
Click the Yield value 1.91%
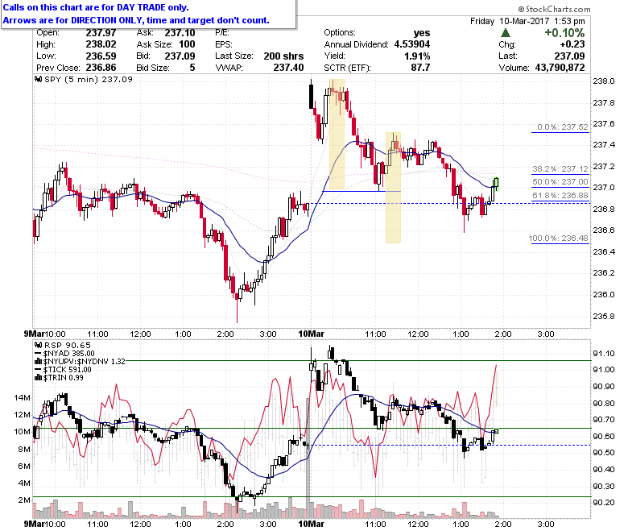417,56
